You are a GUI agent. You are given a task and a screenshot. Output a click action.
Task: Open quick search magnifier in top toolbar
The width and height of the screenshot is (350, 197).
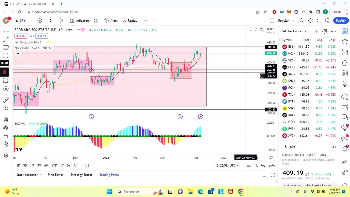(302, 21)
